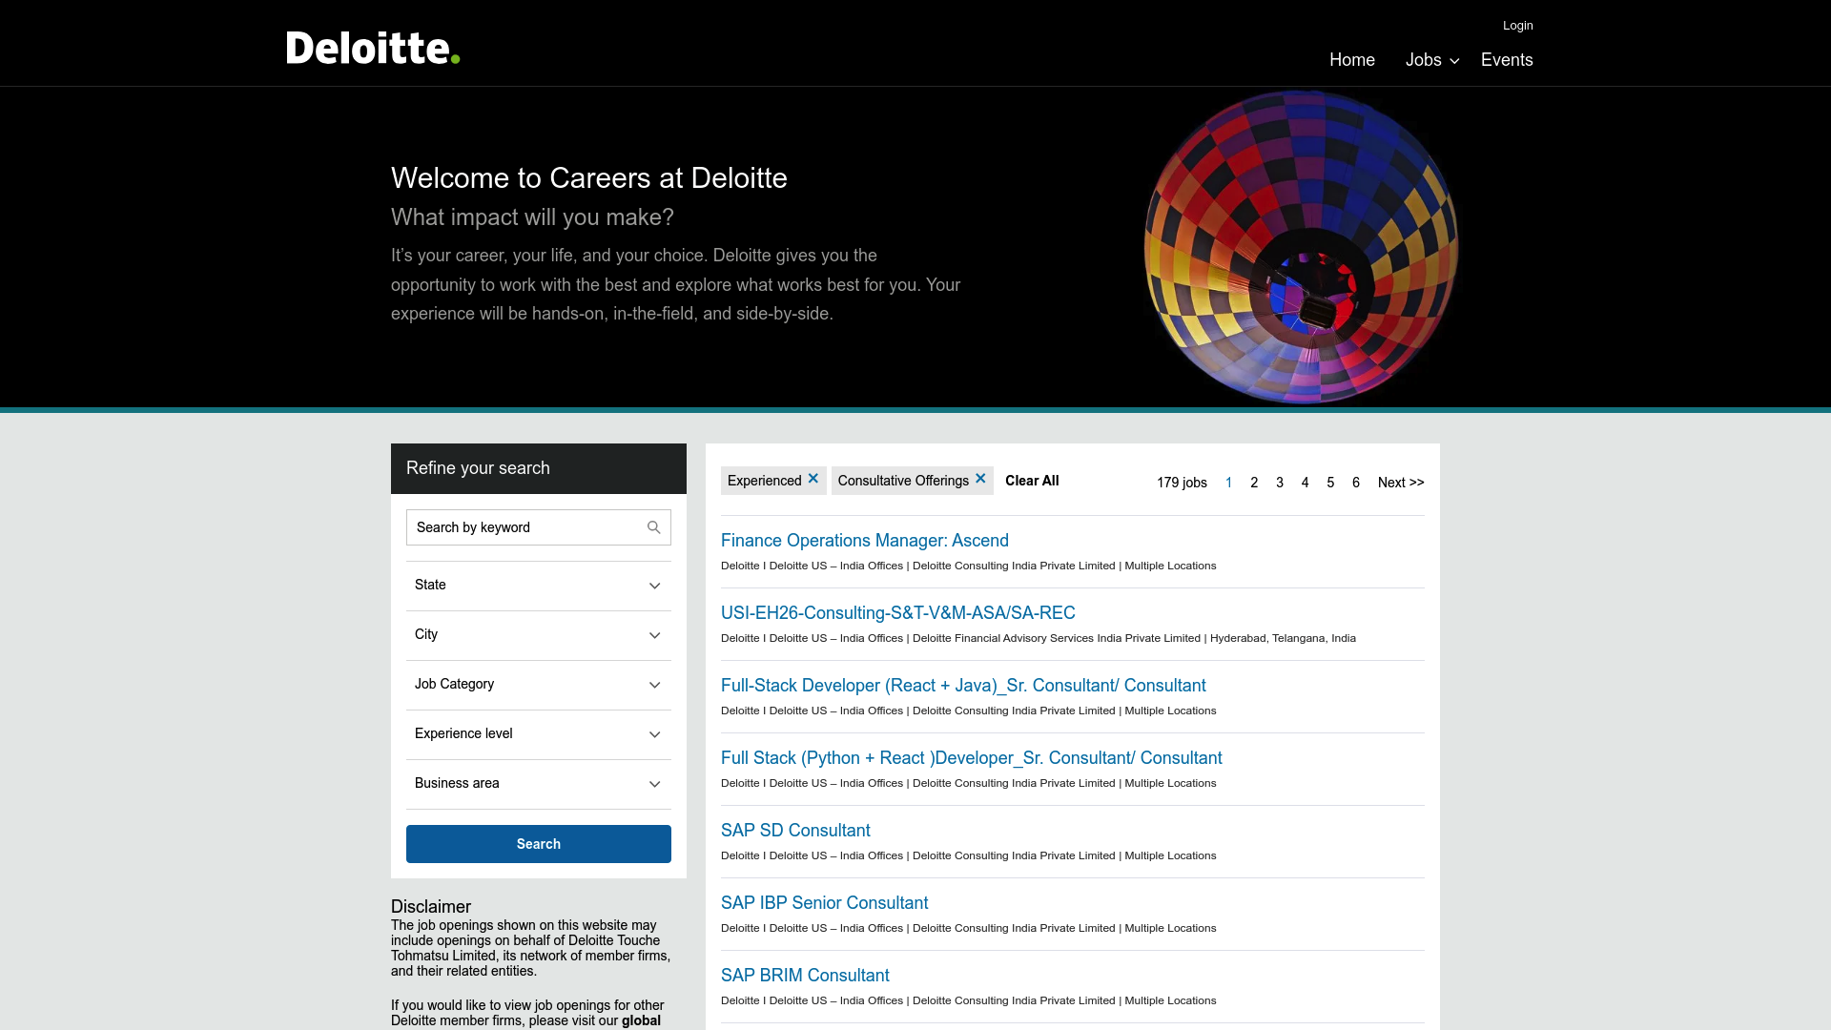This screenshot has height=1030, width=1831.
Task: Click the Deloitte logo to go home
Action: [371, 48]
